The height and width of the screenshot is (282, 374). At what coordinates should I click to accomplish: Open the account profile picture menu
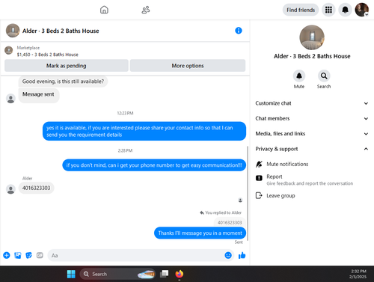pos(362,10)
